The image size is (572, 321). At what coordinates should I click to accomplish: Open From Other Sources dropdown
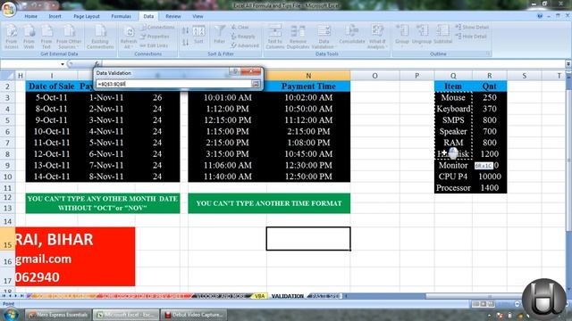(69, 37)
